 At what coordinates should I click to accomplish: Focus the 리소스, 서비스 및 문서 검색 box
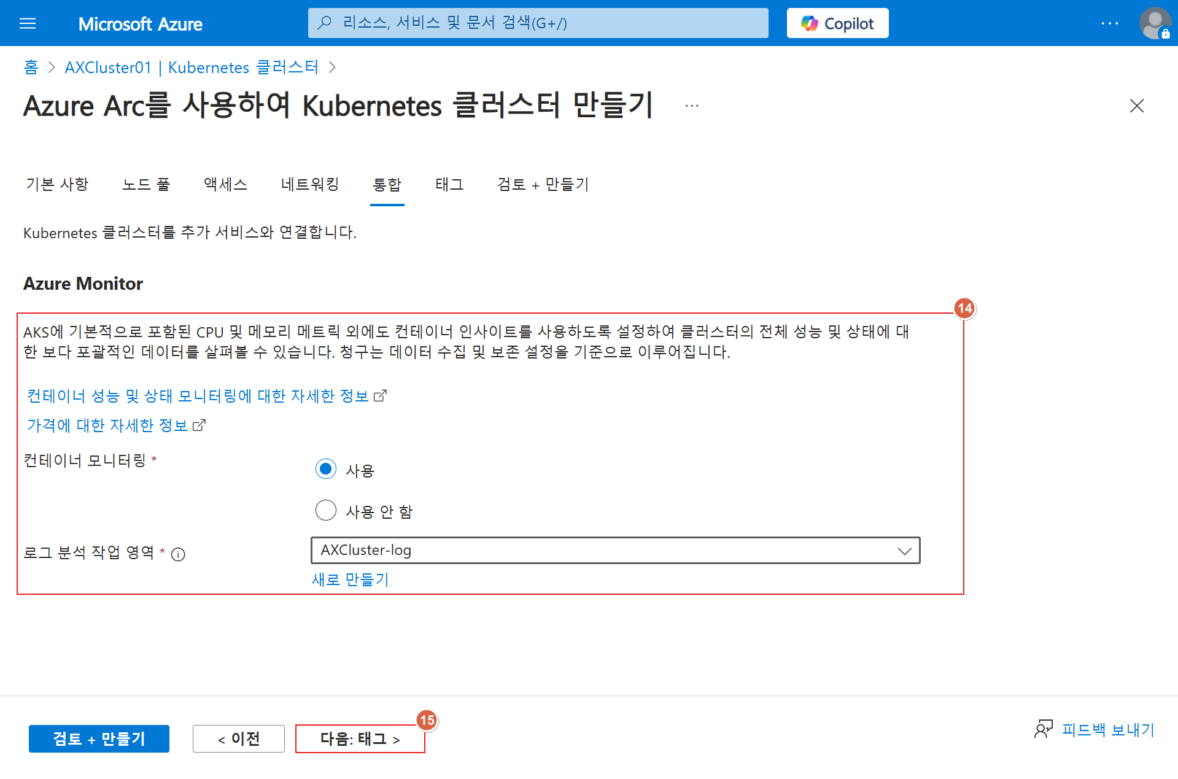coord(538,23)
